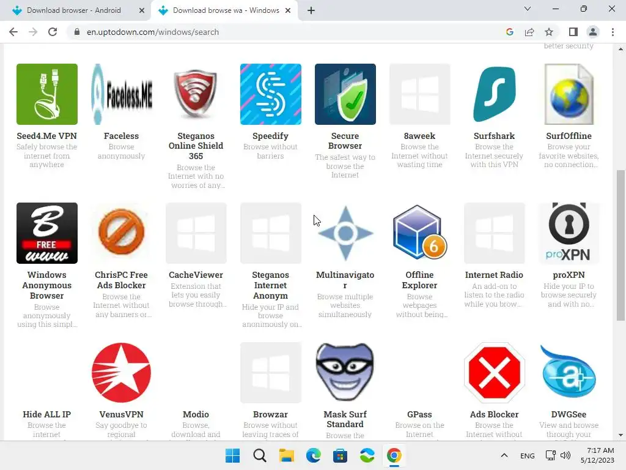Click the Faceless title link
Image resolution: width=626 pixels, height=470 pixels.
click(x=122, y=136)
